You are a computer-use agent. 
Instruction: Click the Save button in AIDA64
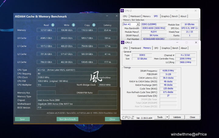(22, 119)
